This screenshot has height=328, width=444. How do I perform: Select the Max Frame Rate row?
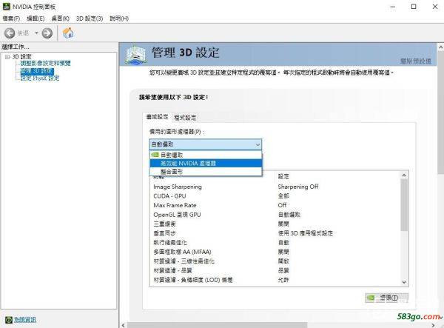click(x=275, y=205)
